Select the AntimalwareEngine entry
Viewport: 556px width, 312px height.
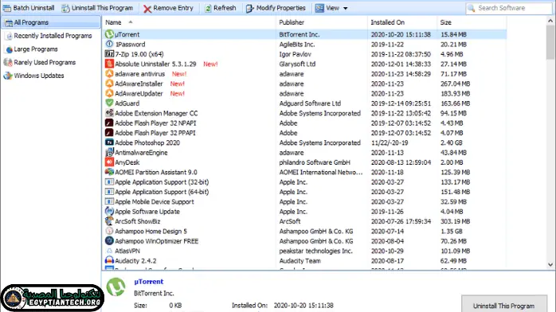coord(141,153)
